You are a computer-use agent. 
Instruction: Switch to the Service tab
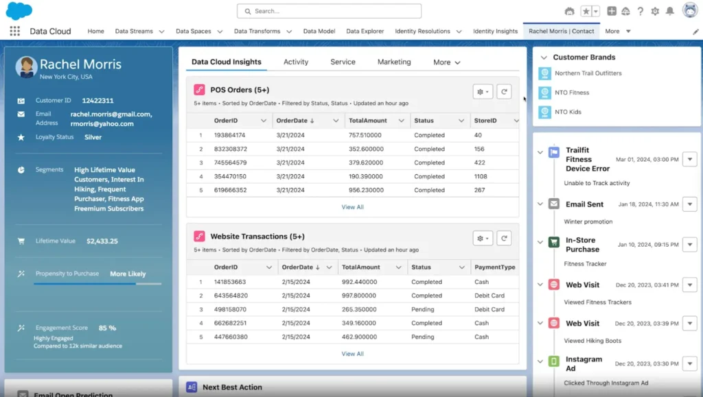343,62
